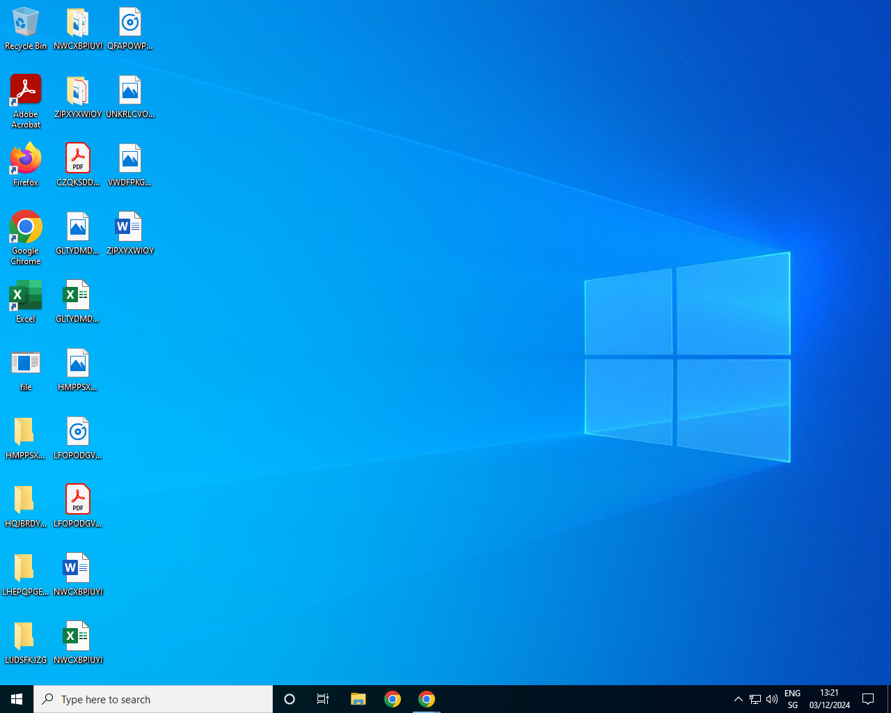Select the Adobe Acrobat desktop shortcut

[x=26, y=100]
